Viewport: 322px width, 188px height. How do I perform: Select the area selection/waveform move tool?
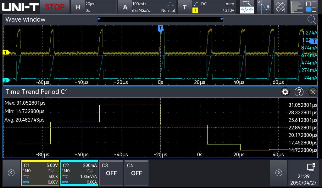(247, 7)
